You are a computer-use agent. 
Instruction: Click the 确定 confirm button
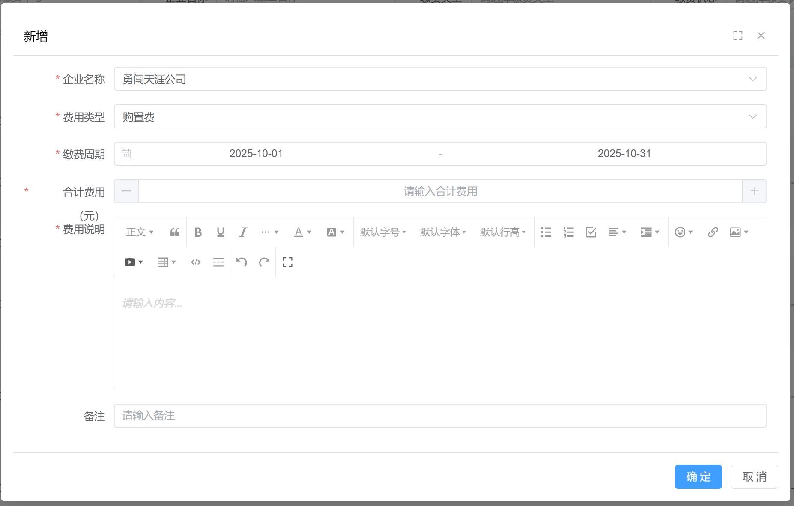click(x=698, y=476)
